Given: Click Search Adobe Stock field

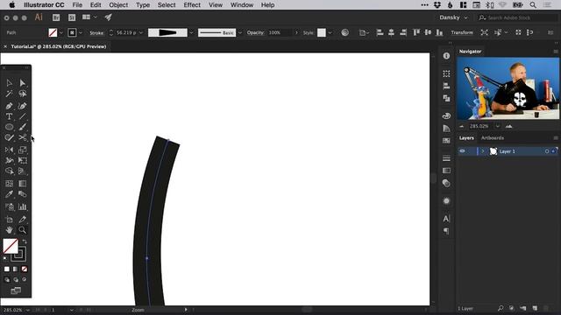Looking at the screenshot, I should click(x=517, y=17).
